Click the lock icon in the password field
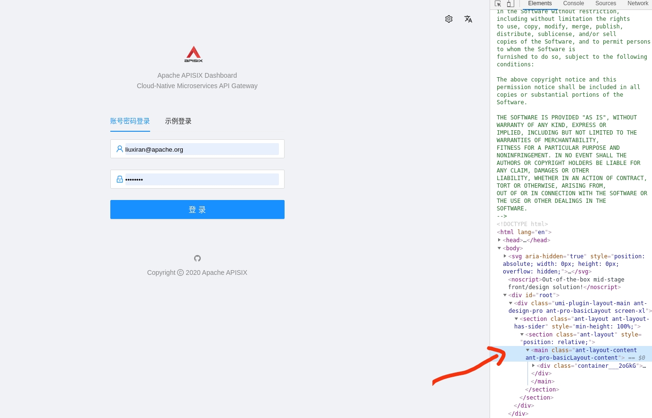The image size is (652, 418). [x=120, y=179]
